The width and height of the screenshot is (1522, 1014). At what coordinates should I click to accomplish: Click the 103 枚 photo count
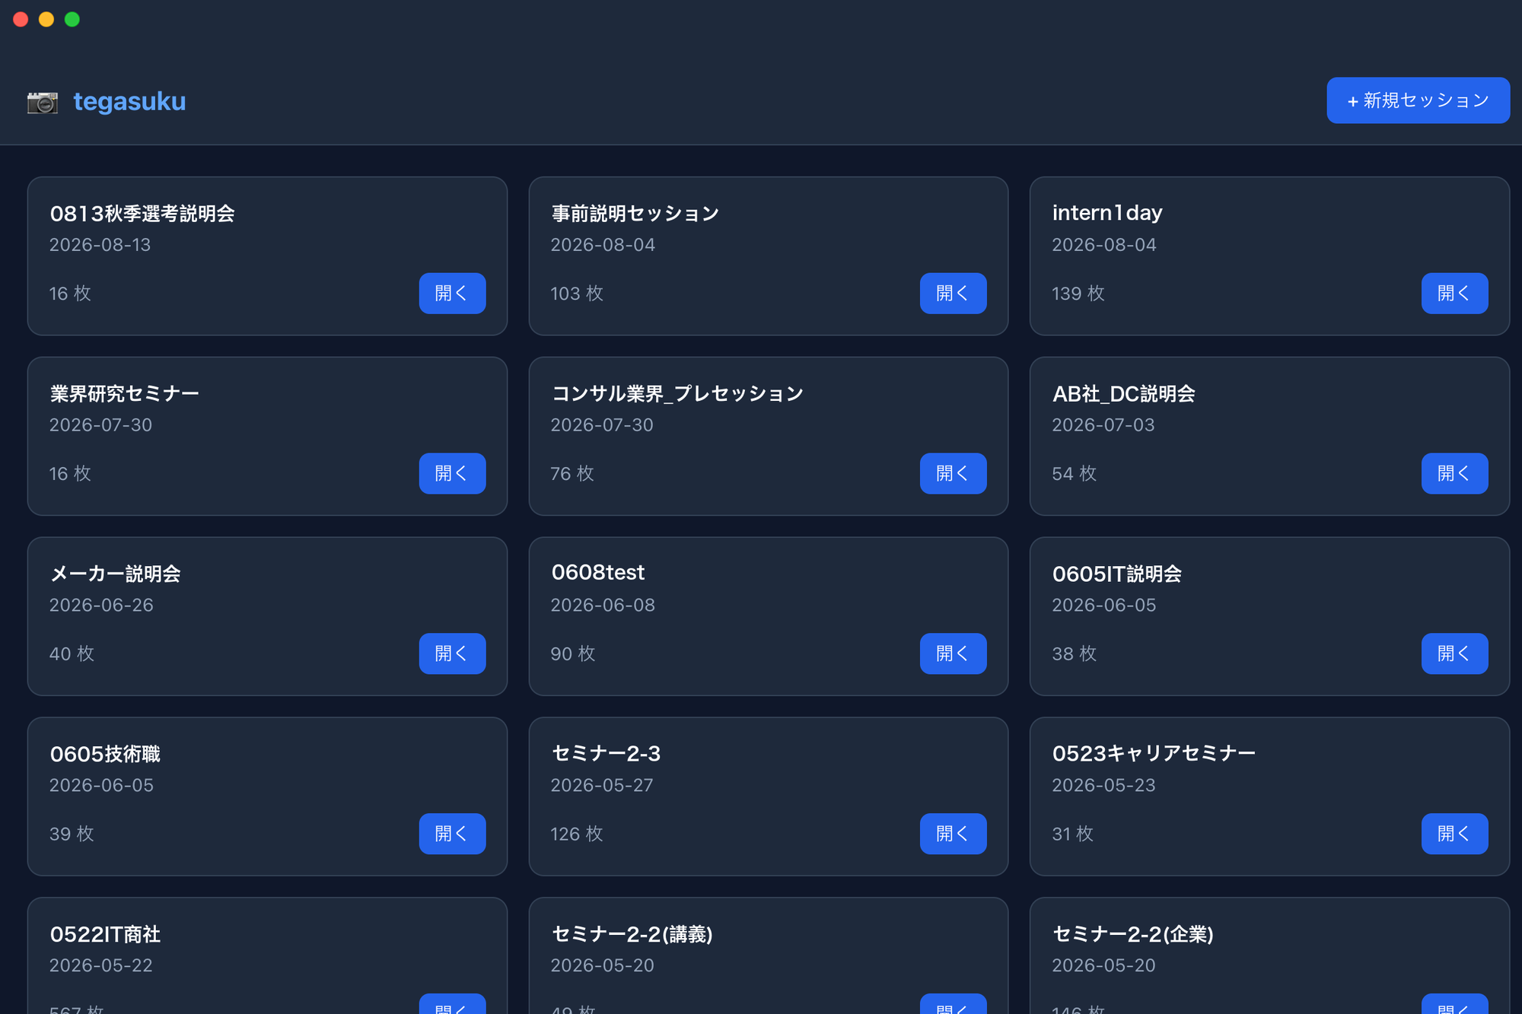point(576,294)
